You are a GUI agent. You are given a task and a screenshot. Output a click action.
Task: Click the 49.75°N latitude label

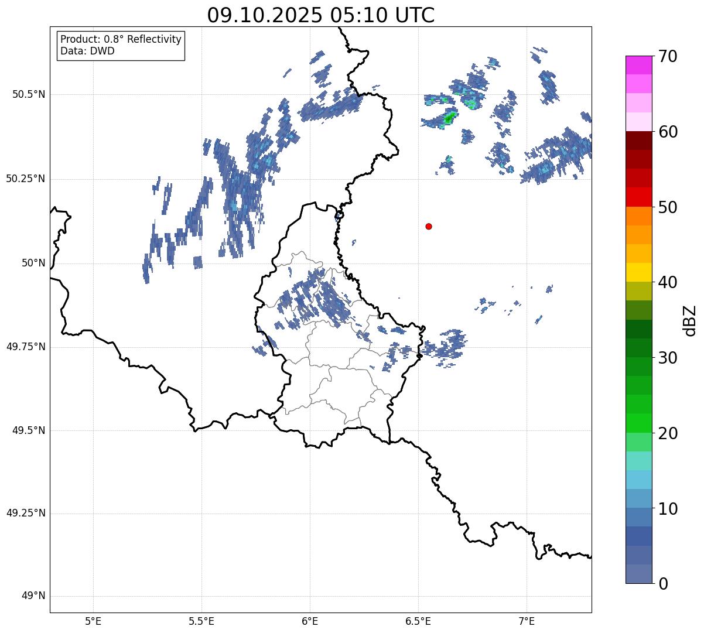click(x=25, y=347)
